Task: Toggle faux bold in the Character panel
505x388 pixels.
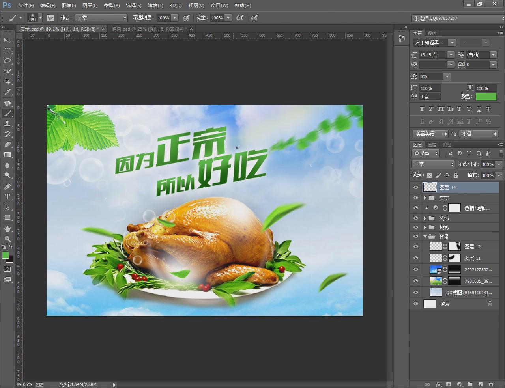Action: (422, 109)
